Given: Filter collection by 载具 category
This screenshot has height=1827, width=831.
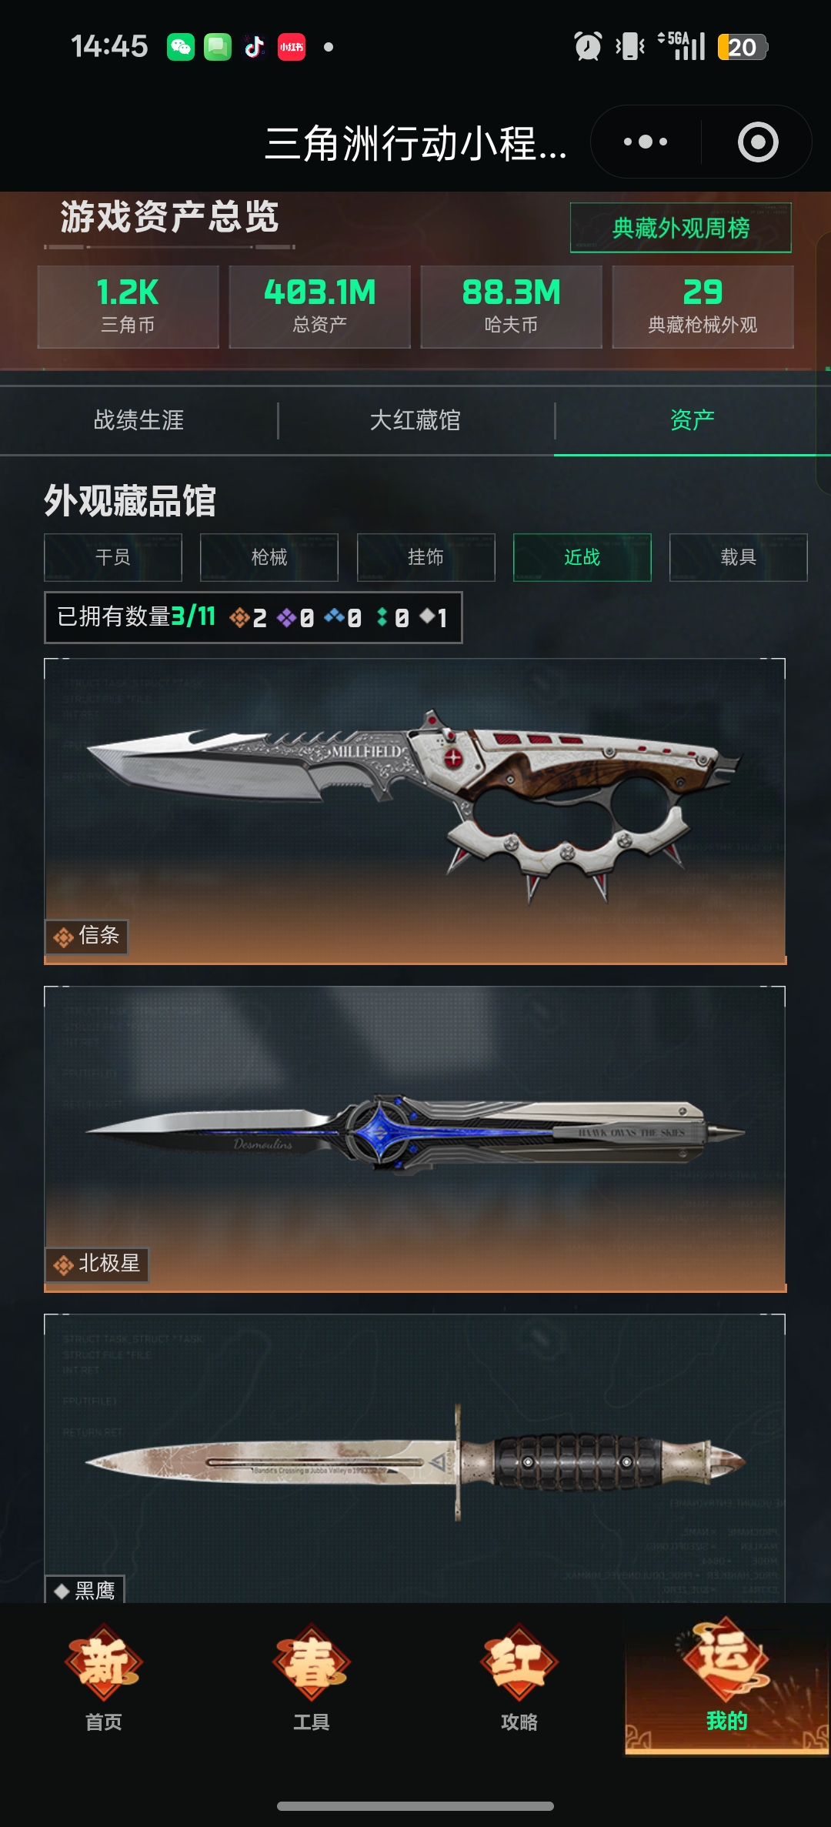Looking at the screenshot, I should [739, 557].
